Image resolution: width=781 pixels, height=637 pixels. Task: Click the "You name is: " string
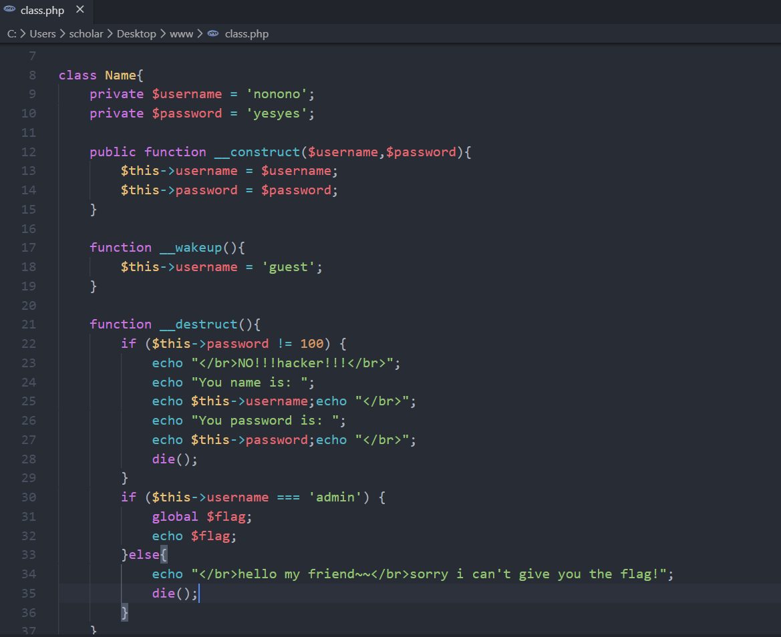point(250,382)
